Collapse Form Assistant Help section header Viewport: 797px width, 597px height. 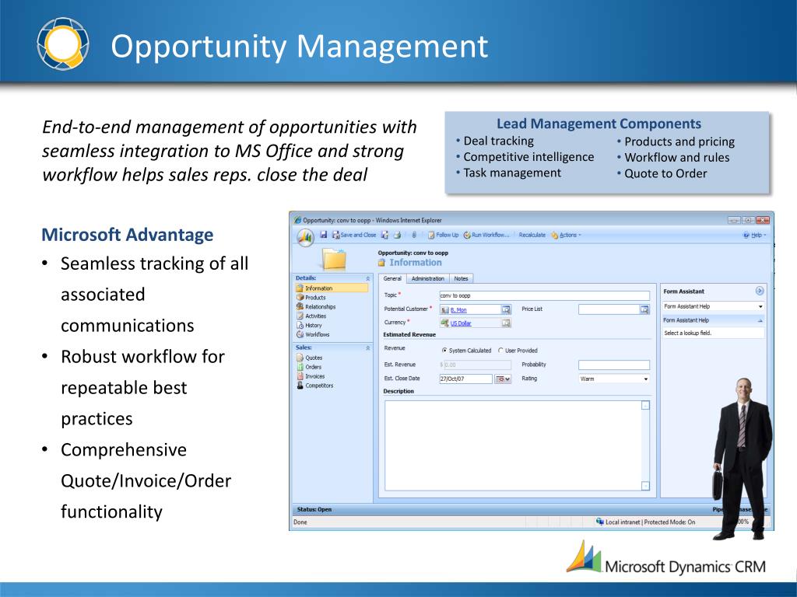click(x=713, y=320)
